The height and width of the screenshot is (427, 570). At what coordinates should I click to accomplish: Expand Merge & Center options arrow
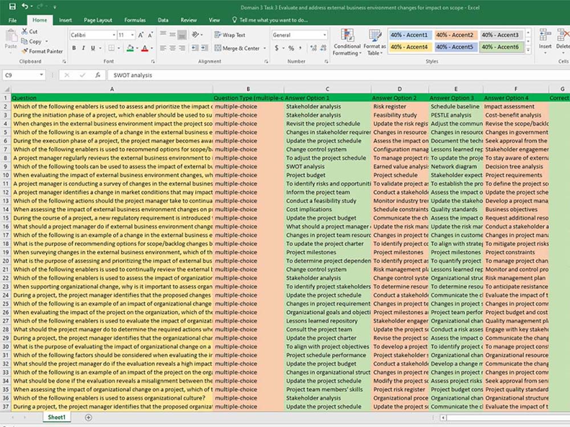click(x=264, y=48)
